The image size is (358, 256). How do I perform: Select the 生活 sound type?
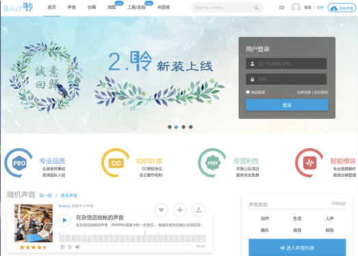297,218
